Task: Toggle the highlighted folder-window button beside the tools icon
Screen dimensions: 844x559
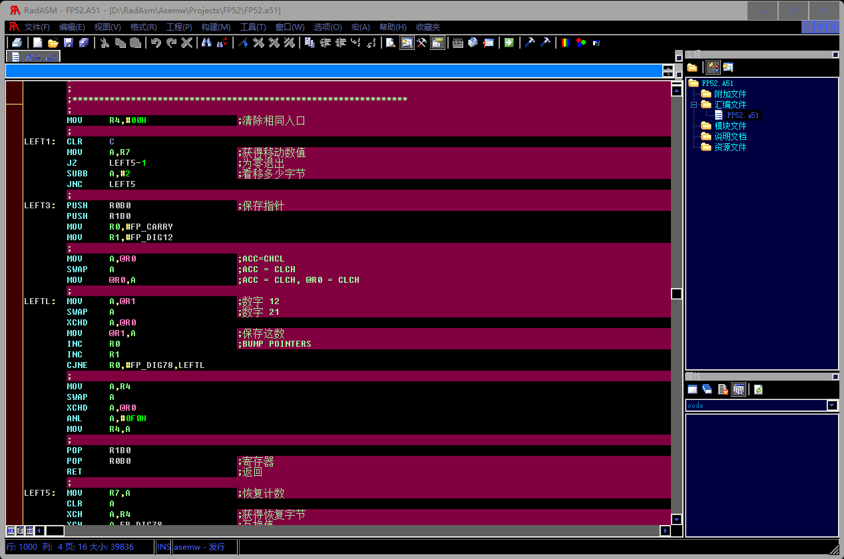Action: click(437, 43)
